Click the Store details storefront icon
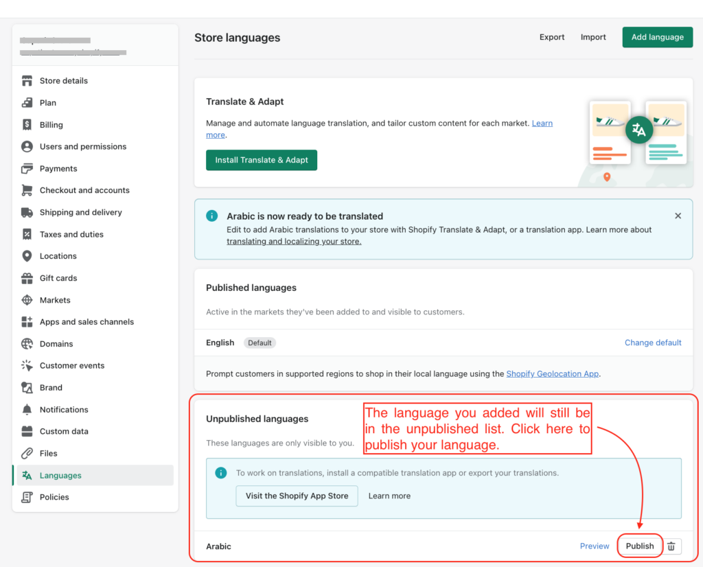The height and width of the screenshot is (567, 703). [27, 81]
